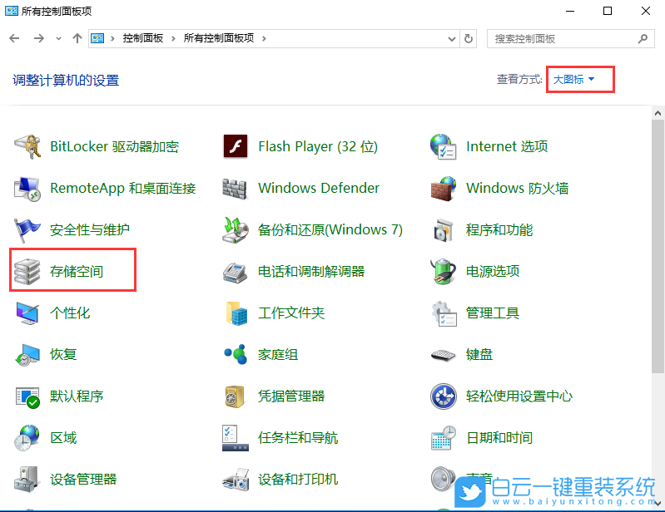This screenshot has width=665, height=512.
Task: Open the 日期和时间 calendar icon
Action: (x=444, y=438)
